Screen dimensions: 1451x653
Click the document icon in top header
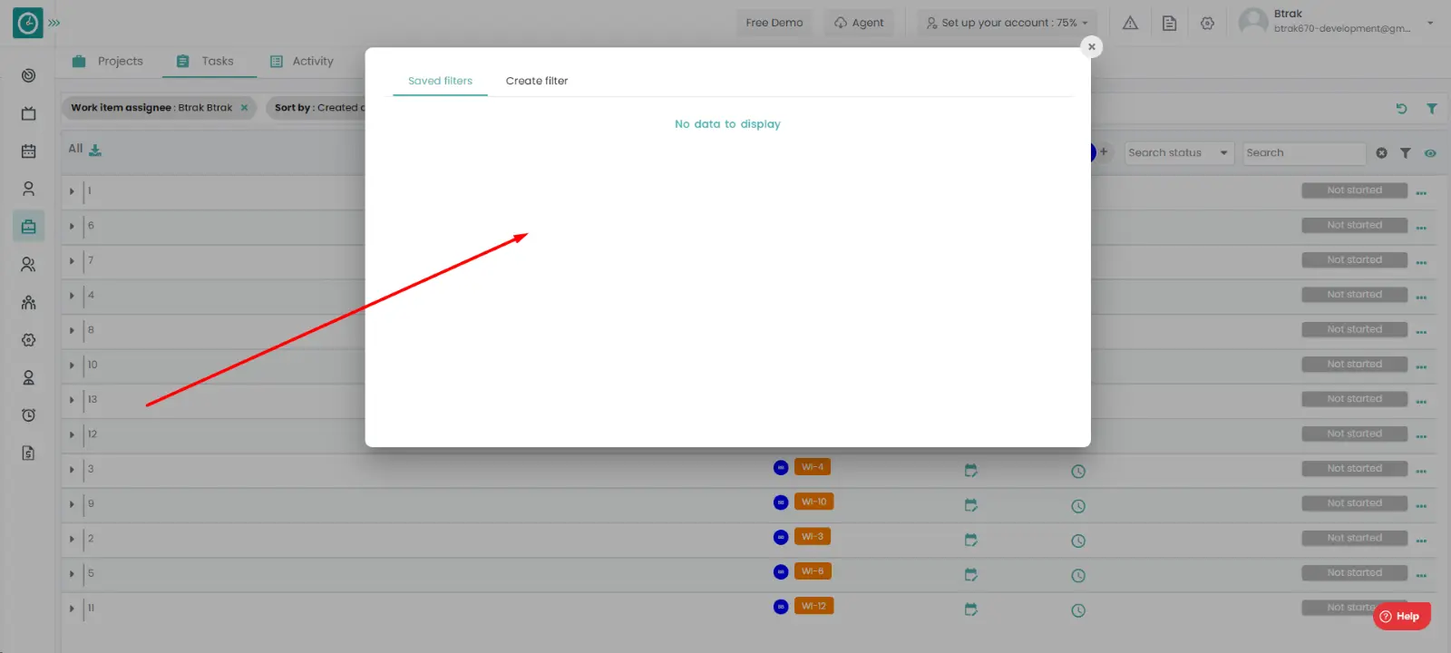point(1169,24)
